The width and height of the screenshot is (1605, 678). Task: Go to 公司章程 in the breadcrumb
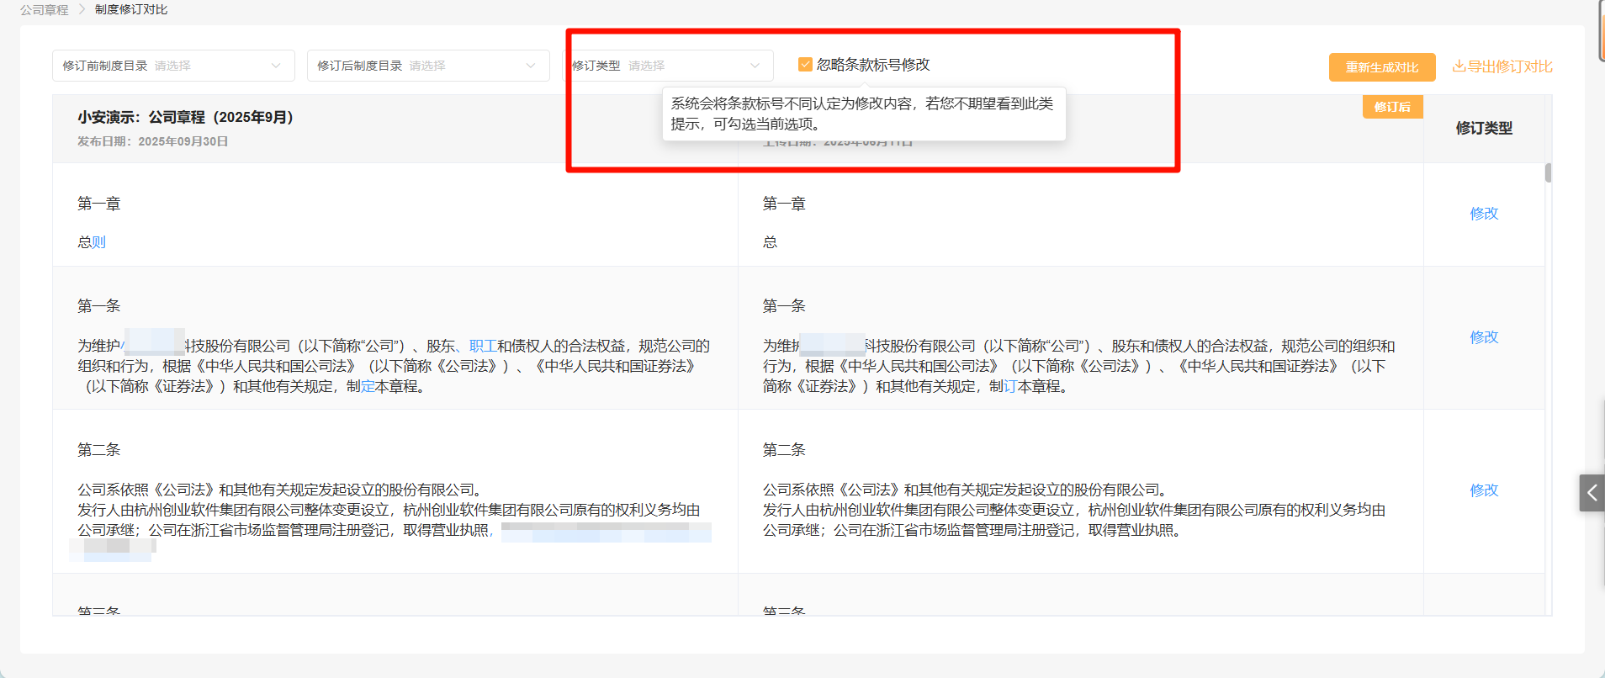pyautogui.click(x=45, y=10)
